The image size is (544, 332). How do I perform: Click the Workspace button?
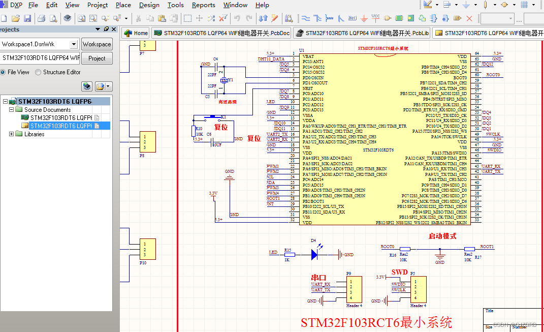(x=97, y=44)
